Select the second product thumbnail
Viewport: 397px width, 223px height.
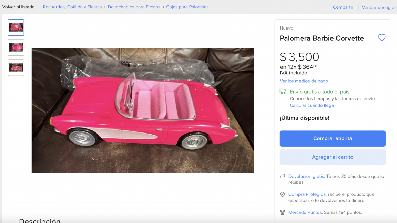(16, 47)
